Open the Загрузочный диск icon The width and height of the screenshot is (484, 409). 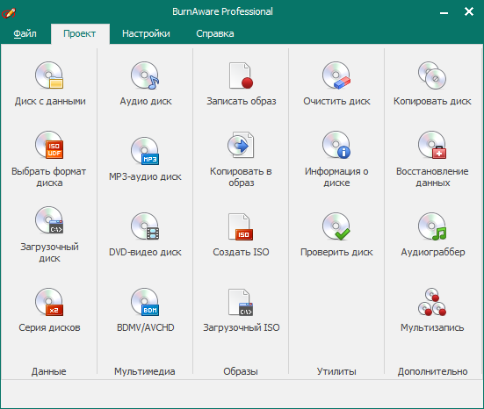tap(49, 220)
